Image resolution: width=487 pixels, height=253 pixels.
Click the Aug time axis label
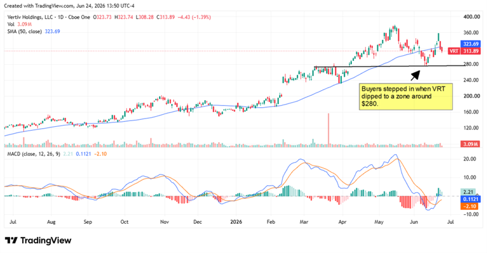51,222
